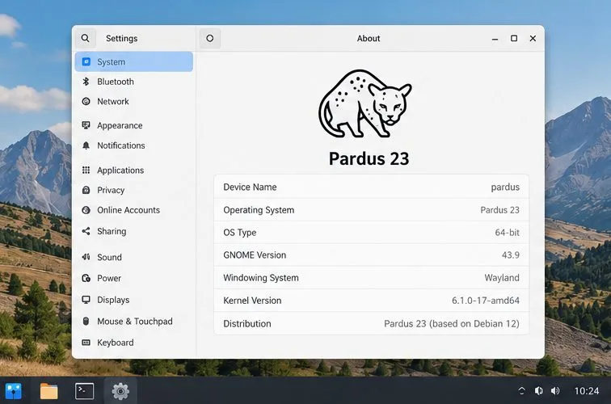Open Online Accounts settings
Screen dimensions: 611x404
point(129,210)
